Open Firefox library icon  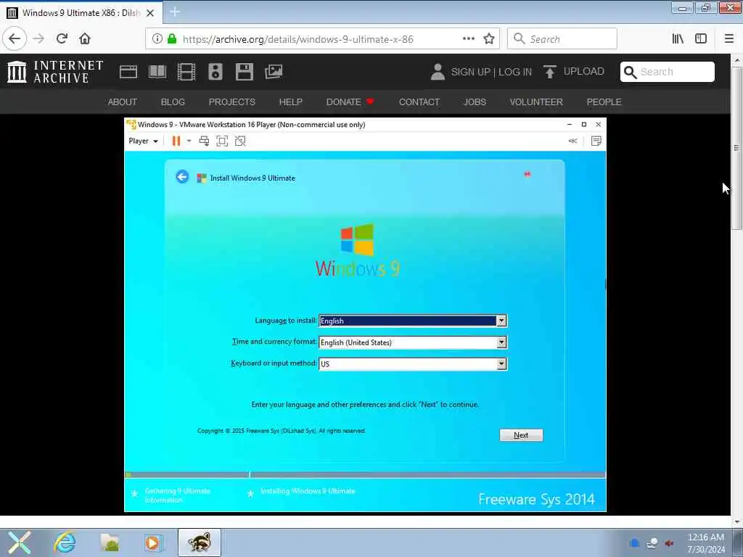(x=678, y=38)
